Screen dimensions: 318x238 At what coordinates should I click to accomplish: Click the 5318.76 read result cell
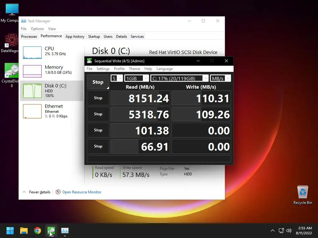[x=140, y=114]
